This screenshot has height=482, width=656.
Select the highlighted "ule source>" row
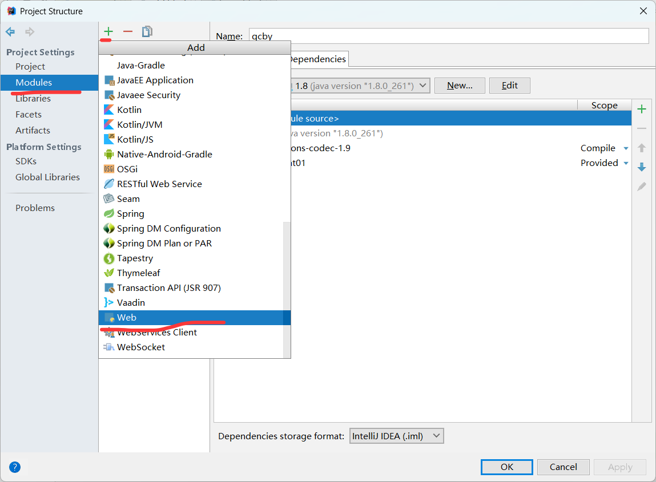[x=461, y=118]
